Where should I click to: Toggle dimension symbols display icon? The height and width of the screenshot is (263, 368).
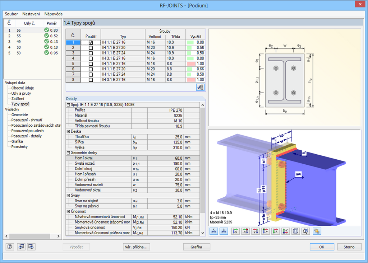coord(224,231)
